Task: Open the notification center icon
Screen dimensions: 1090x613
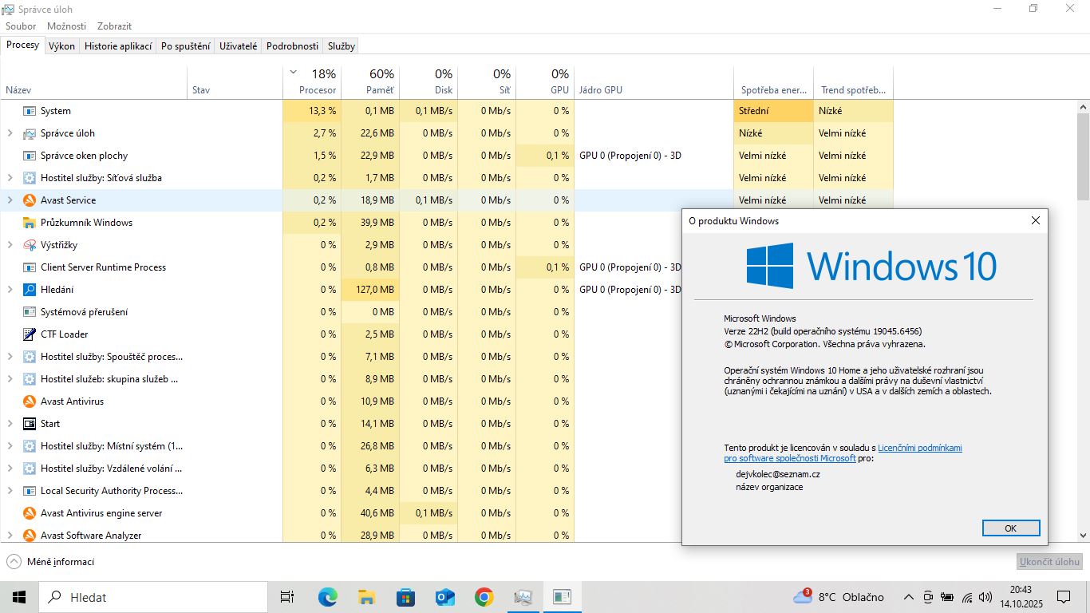Action: 1064,597
